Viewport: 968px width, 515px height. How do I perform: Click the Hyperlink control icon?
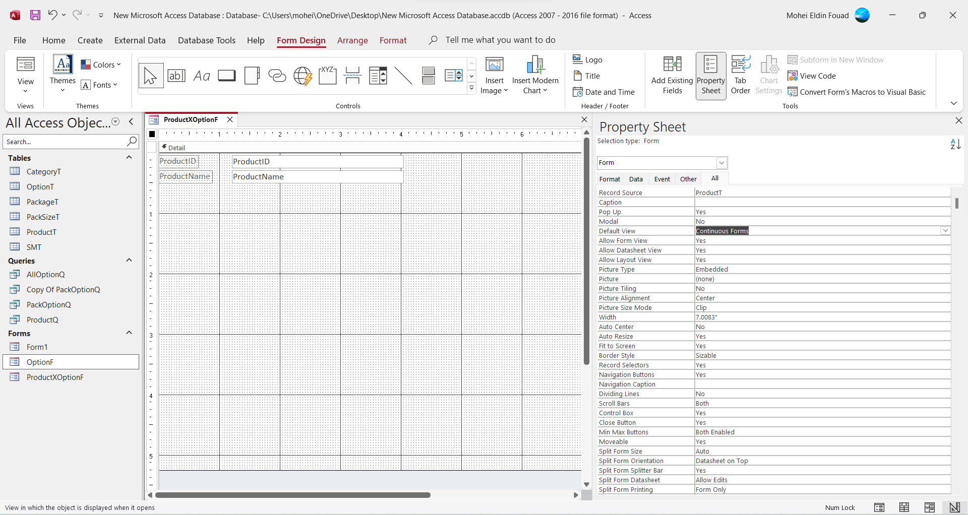[x=277, y=76]
